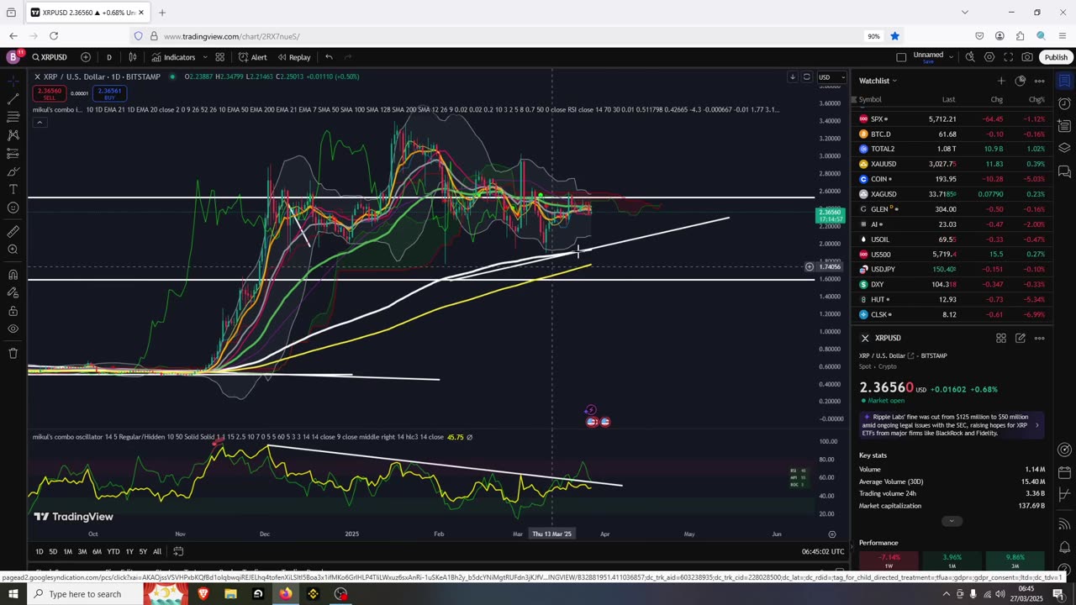Open the USD currency dropdown
The height and width of the screenshot is (605, 1076).
click(831, 77)
